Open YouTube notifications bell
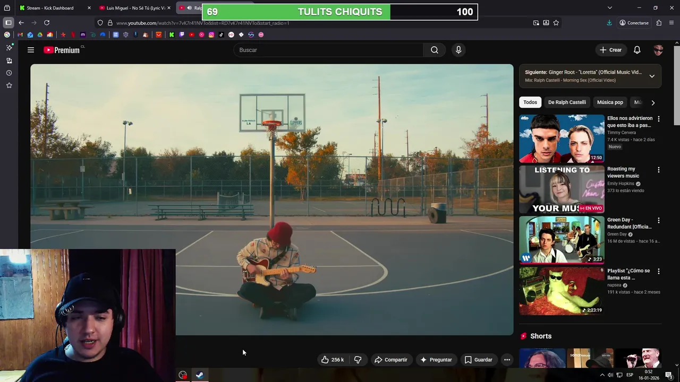The width and height of the screenshot is (680, 382). [637, 50]
